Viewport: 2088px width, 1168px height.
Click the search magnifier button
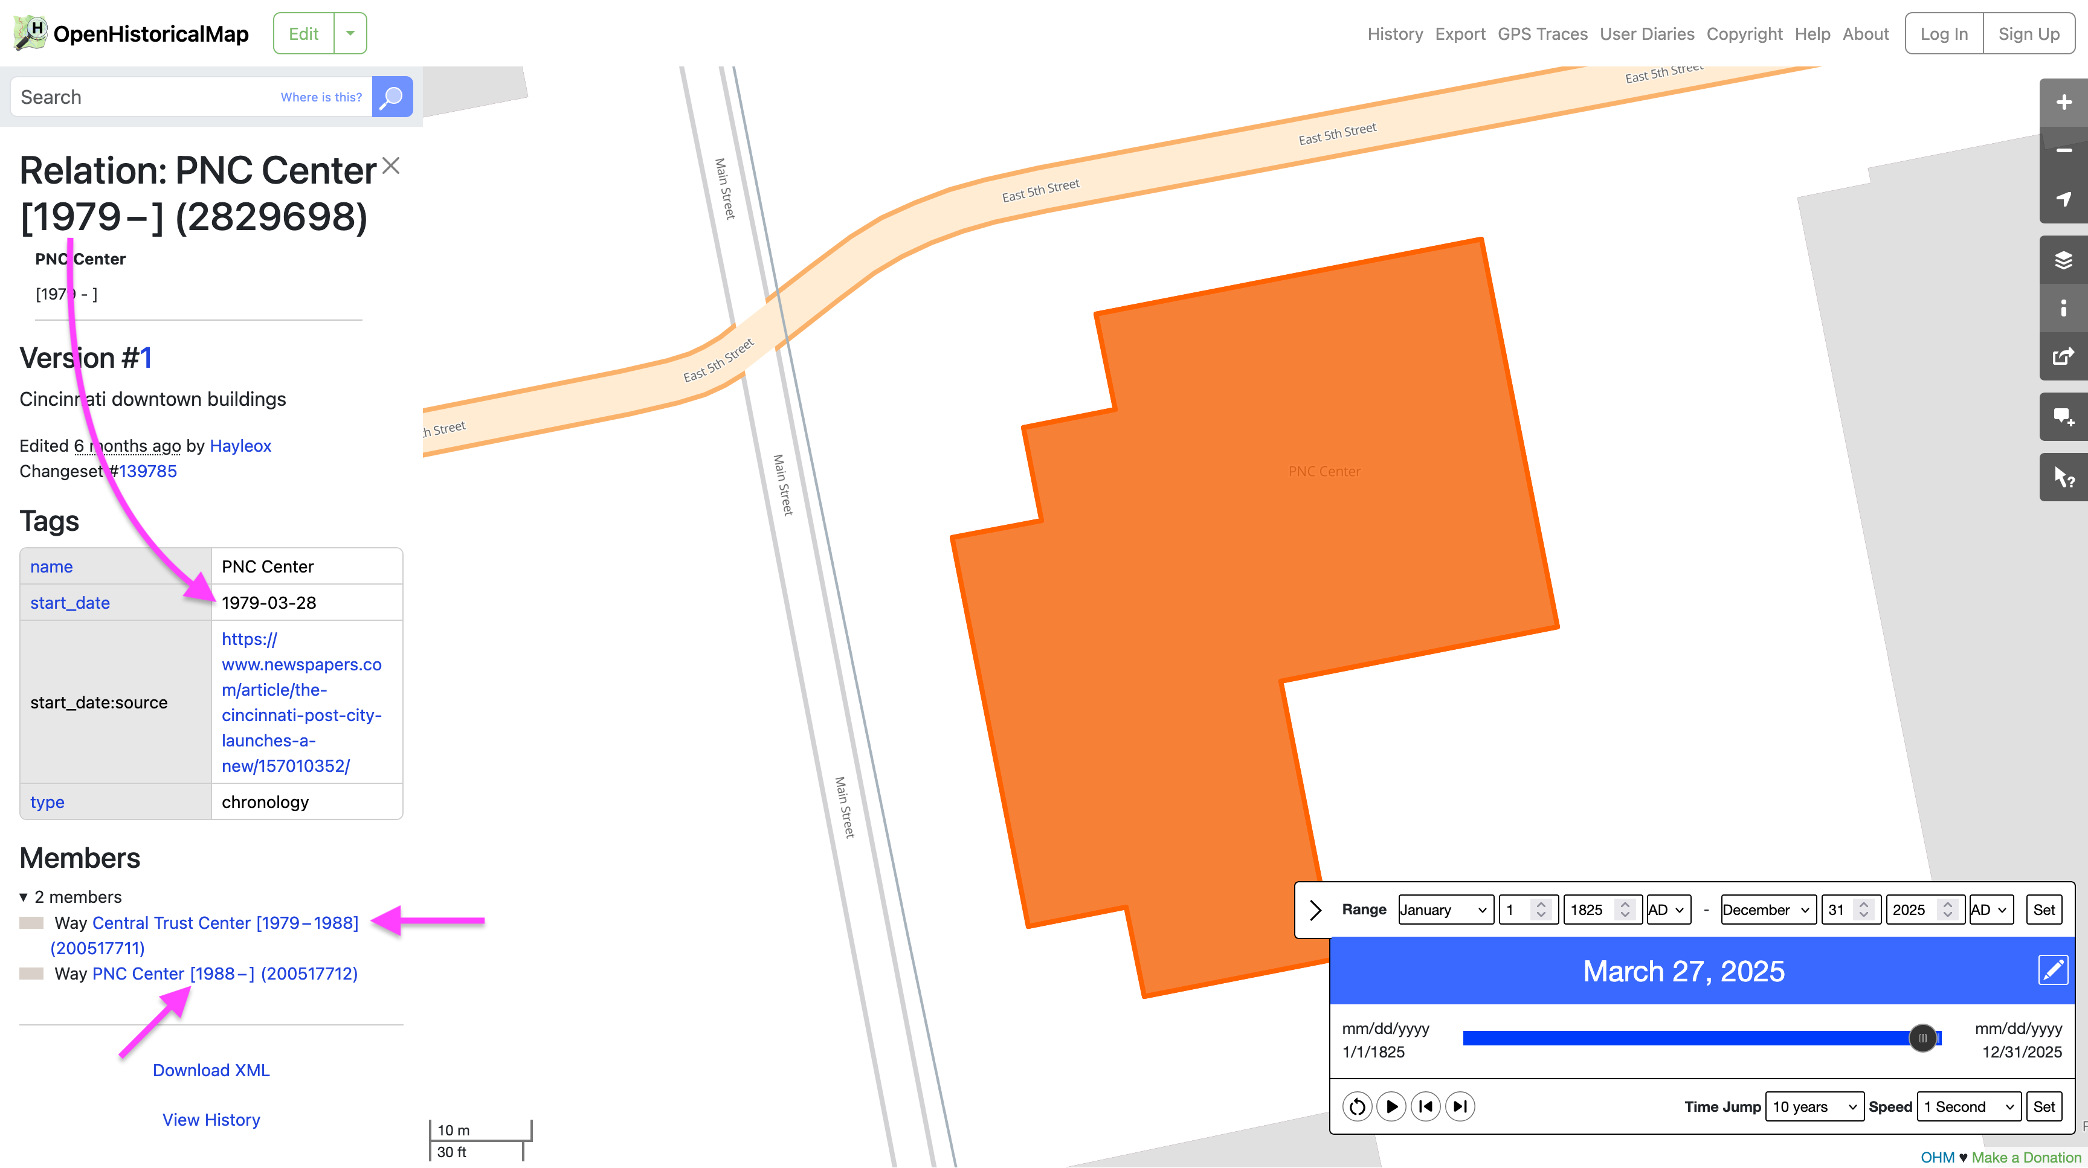(x=392, y=97)
